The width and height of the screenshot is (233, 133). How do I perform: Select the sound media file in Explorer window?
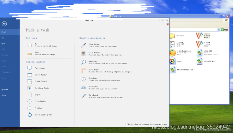pyautogui.click(x=176, y=61)
